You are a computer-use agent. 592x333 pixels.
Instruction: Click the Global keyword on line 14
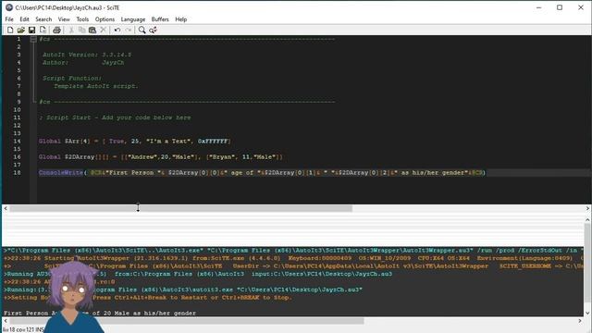(x=49, y=142)
